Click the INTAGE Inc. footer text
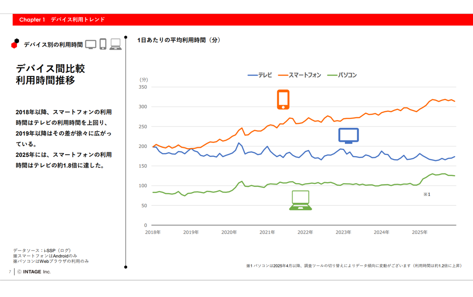The image size is (473, 297). coord(37,272)
